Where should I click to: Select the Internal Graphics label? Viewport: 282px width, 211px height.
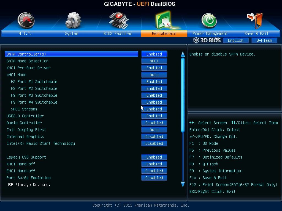[x=25, y=137]
